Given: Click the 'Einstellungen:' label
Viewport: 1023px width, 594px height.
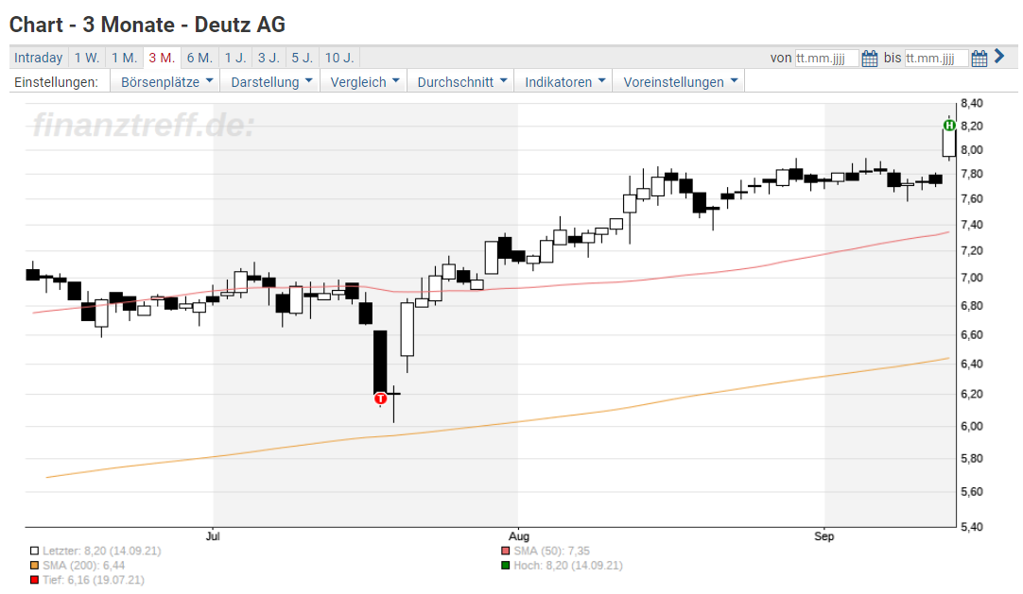Looking at the screenshot, I should [56, 82].
